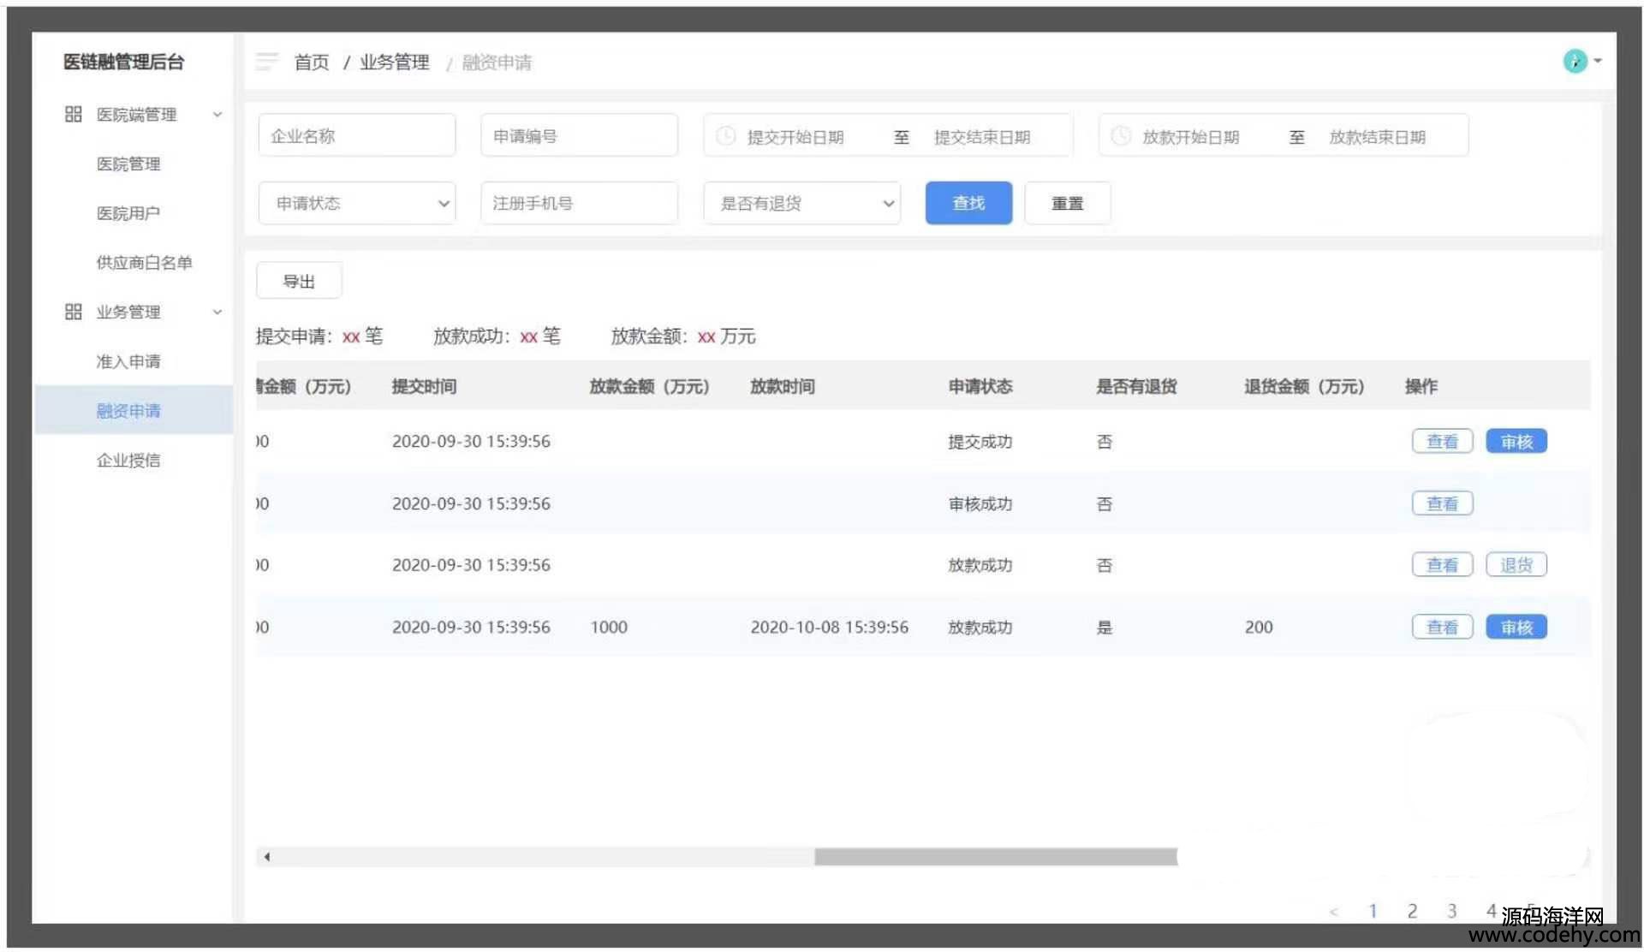
Task: Click the 是否有退货 column header
Action: pyautogui.click(x=1137, y=386)
